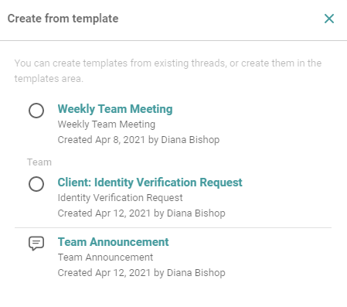This screenshot has width=347, height=307.
Task: Click the gray Weekly Team Meeting subtitle
Action: click(107, 125)
